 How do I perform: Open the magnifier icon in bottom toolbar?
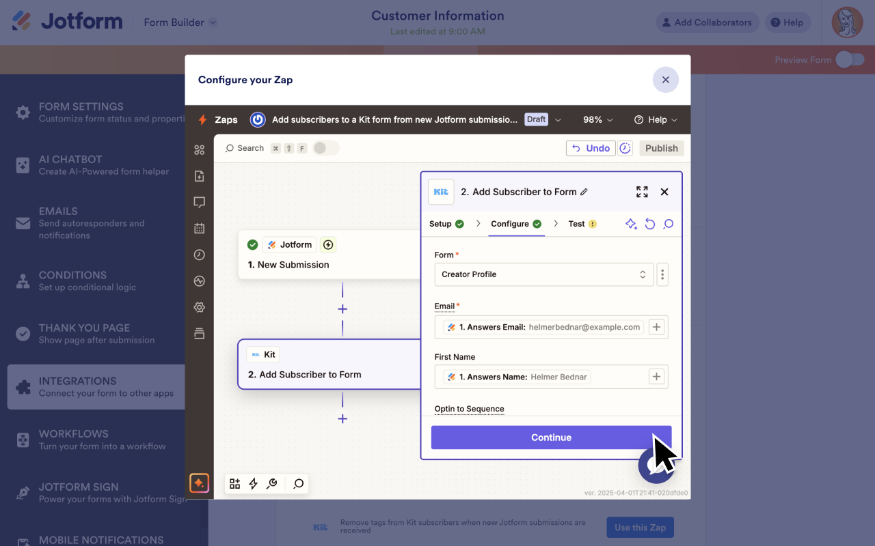pos(297,483)
